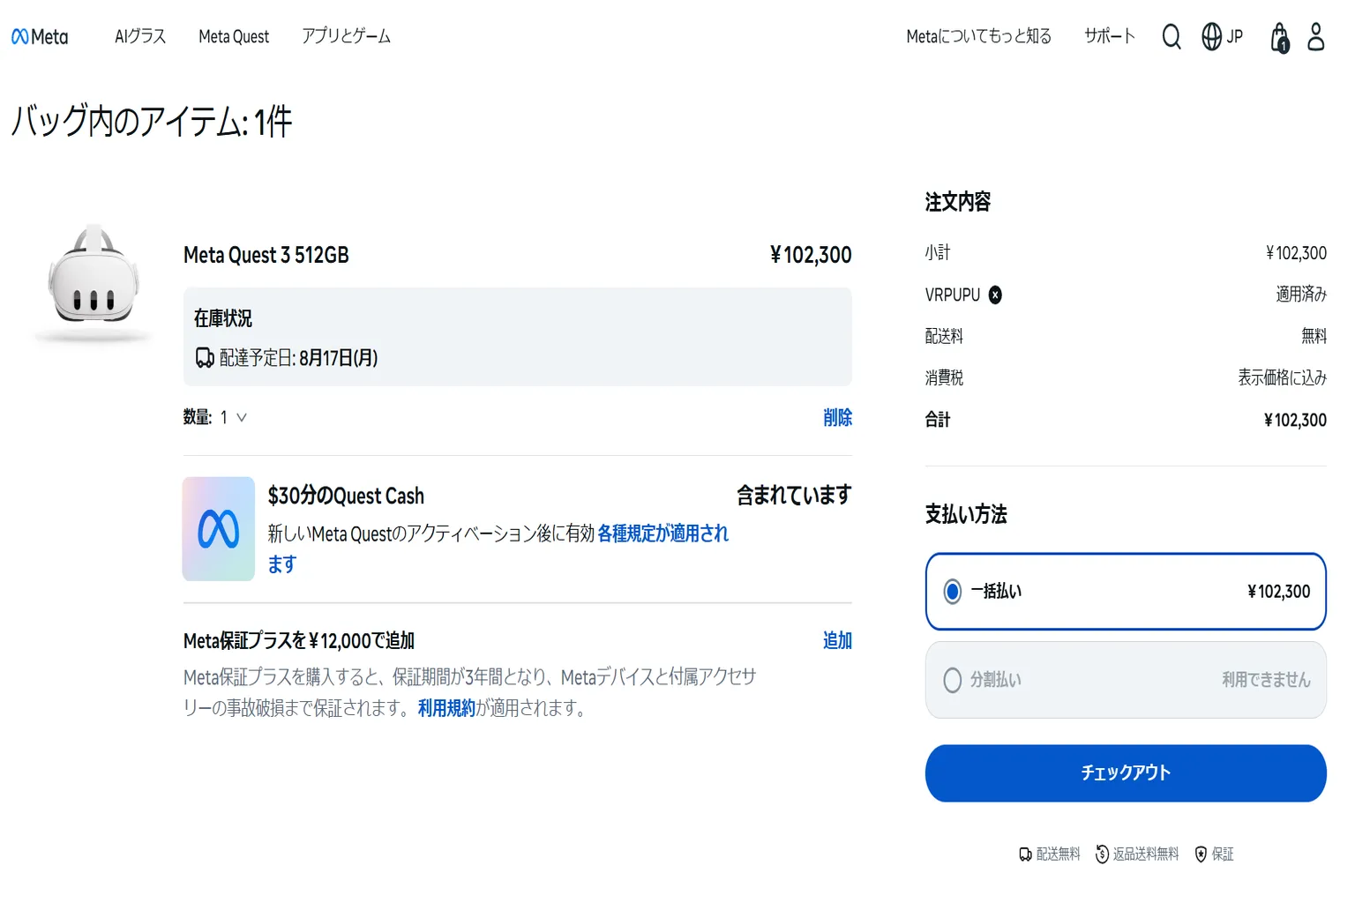Click the 表示価格に込み tax text
Image resolution: width=1355 pixels, height=903 pixels.
pyautogui.click(x=1282, y=377)
